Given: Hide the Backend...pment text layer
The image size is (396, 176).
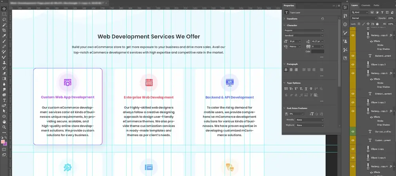Looking at the screenshot, I should 353,56.
